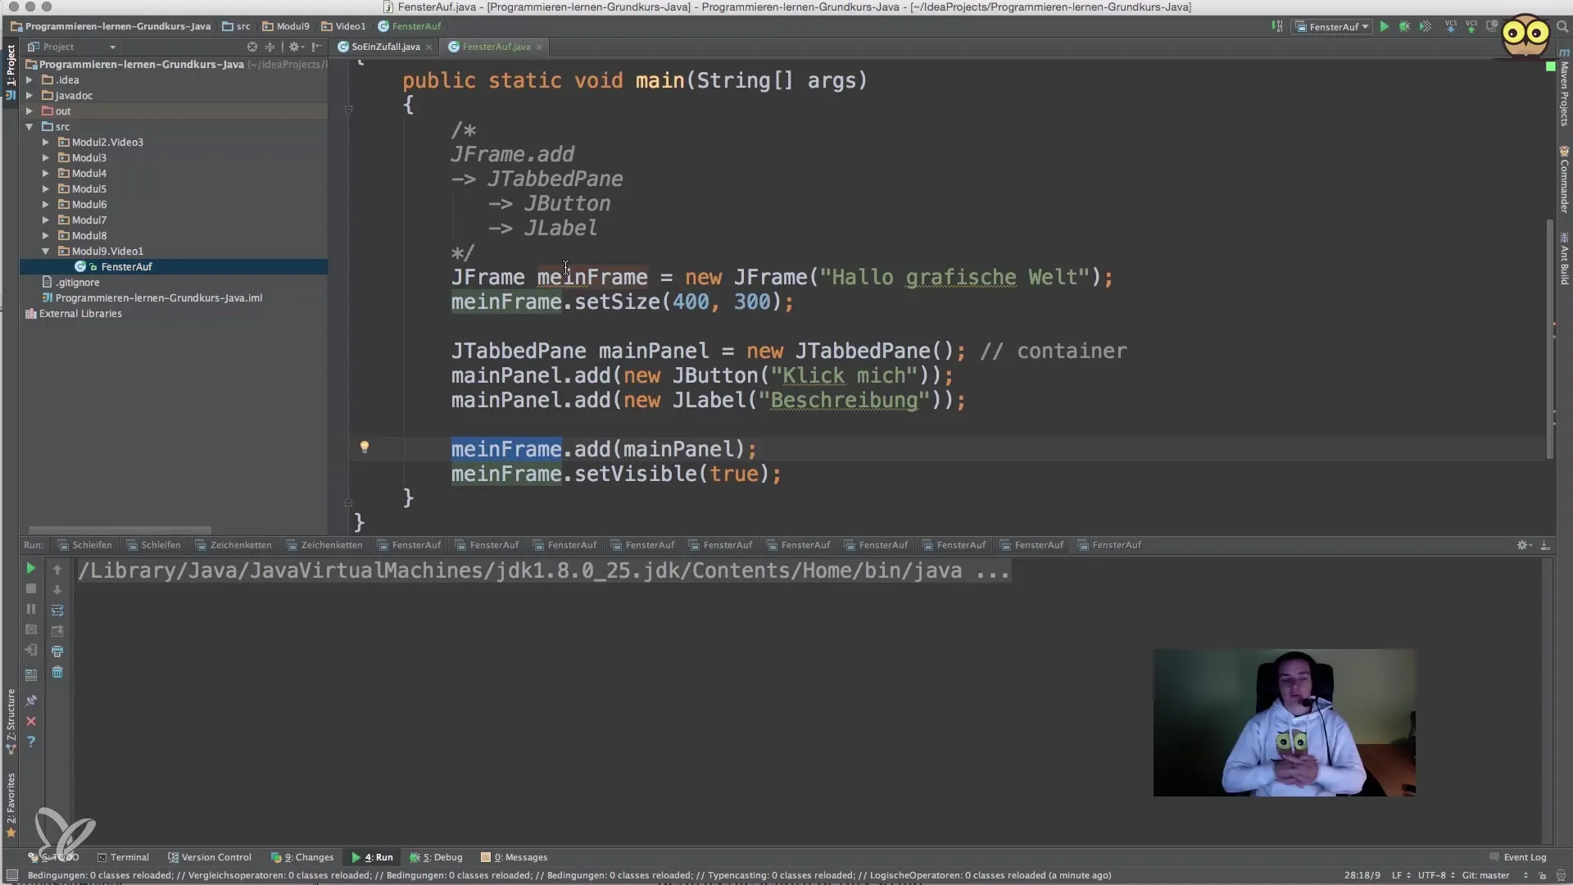1573x885 pixels.
Task: Click Video1 in the breadcrumb bar
Action: (x=343, y=26)
